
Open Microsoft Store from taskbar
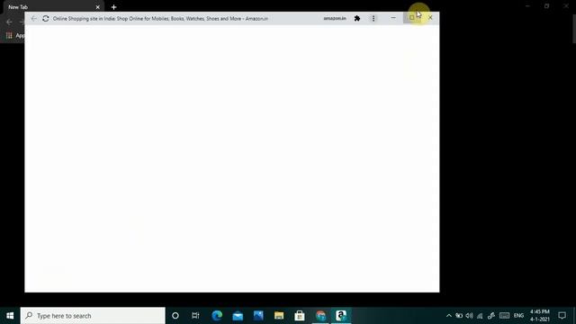(300, 316)
